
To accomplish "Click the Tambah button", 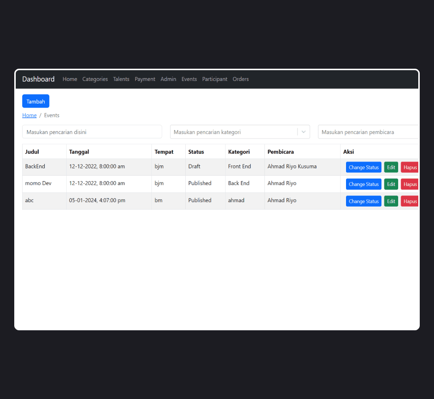I will (x=36, y=101).
